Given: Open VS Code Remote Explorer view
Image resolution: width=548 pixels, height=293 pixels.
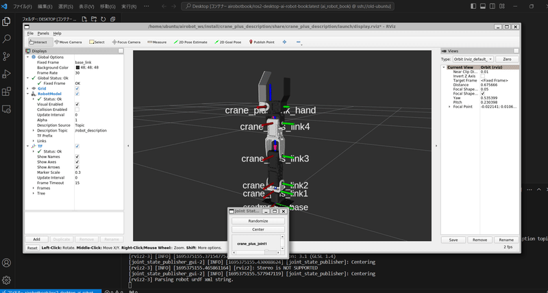Looking at the screenshot, I should 6,109.
